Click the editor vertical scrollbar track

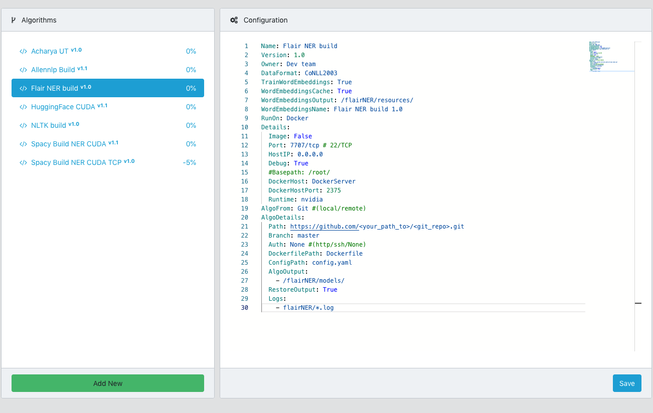[x=638, y=200]
